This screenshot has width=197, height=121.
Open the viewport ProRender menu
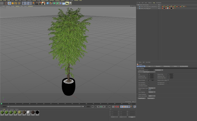click(x=31, y=6)
